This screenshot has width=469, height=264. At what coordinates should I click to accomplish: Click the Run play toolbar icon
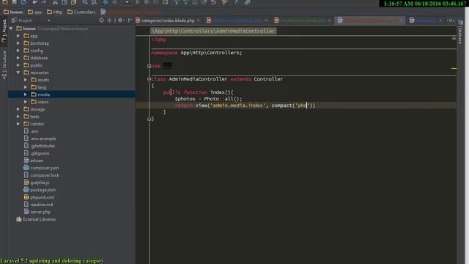[138, 2]
